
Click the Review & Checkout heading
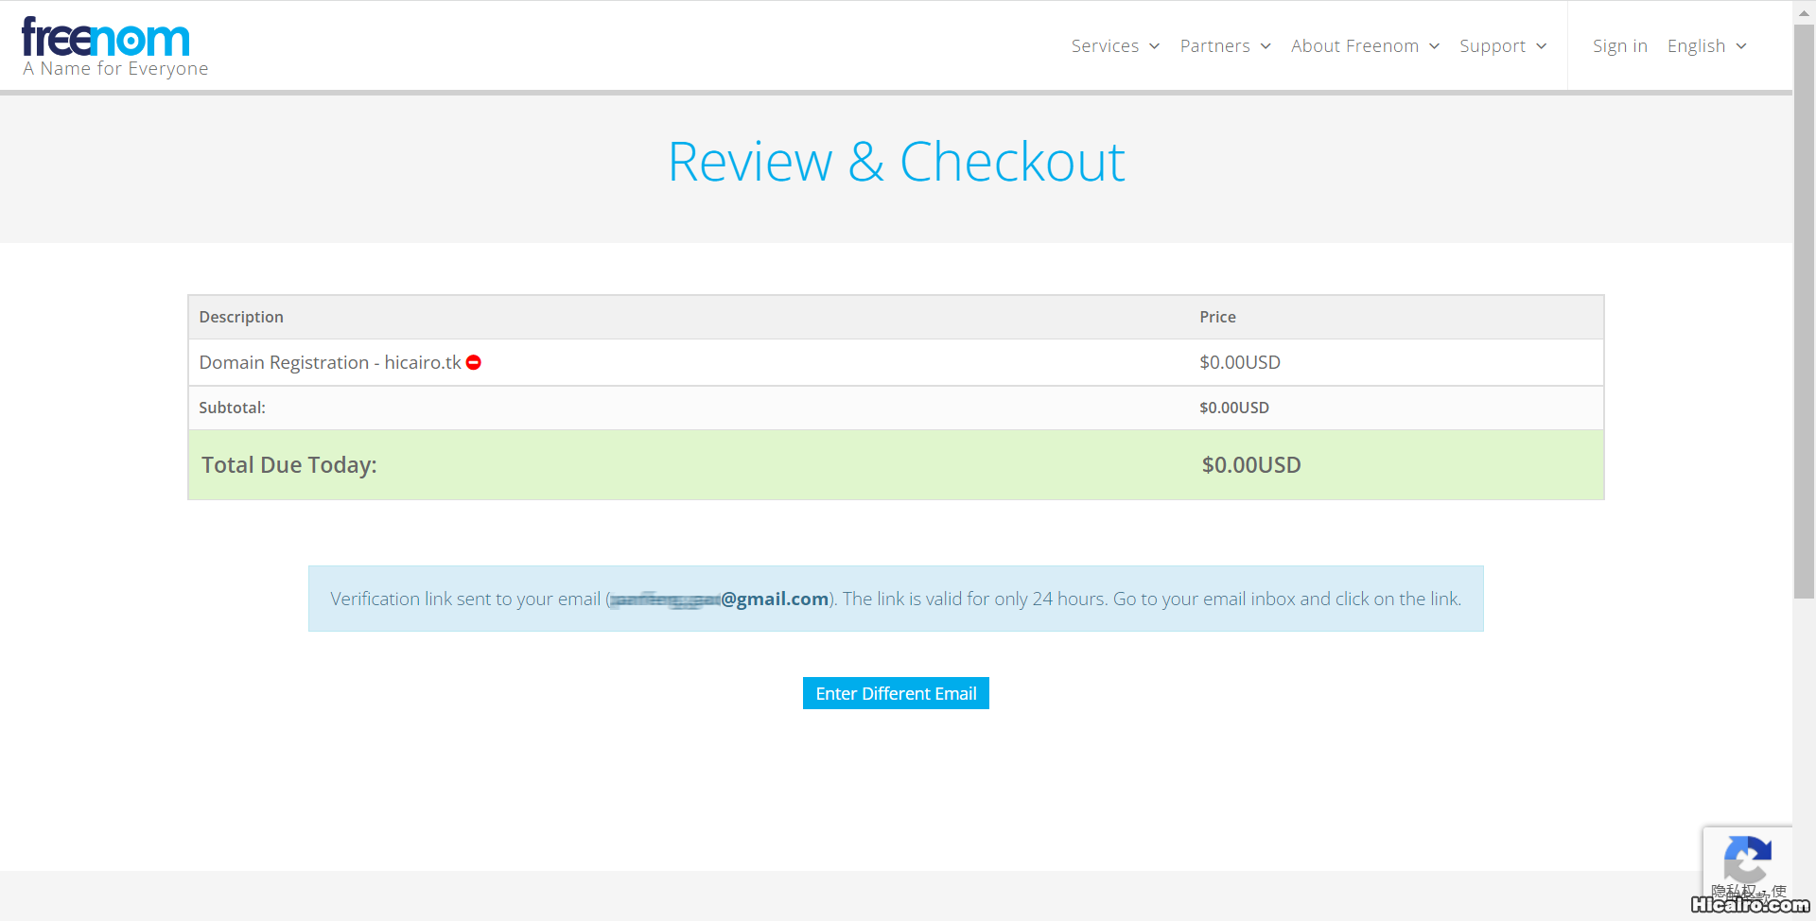coord(896,162)
